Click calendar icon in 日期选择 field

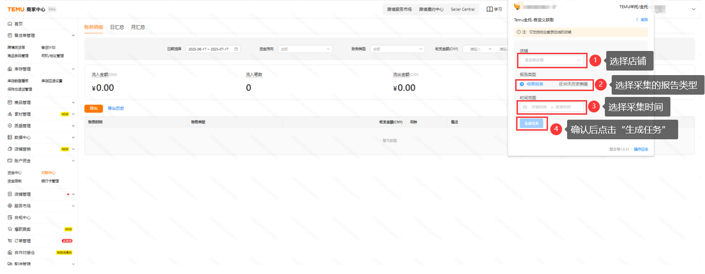236,49
